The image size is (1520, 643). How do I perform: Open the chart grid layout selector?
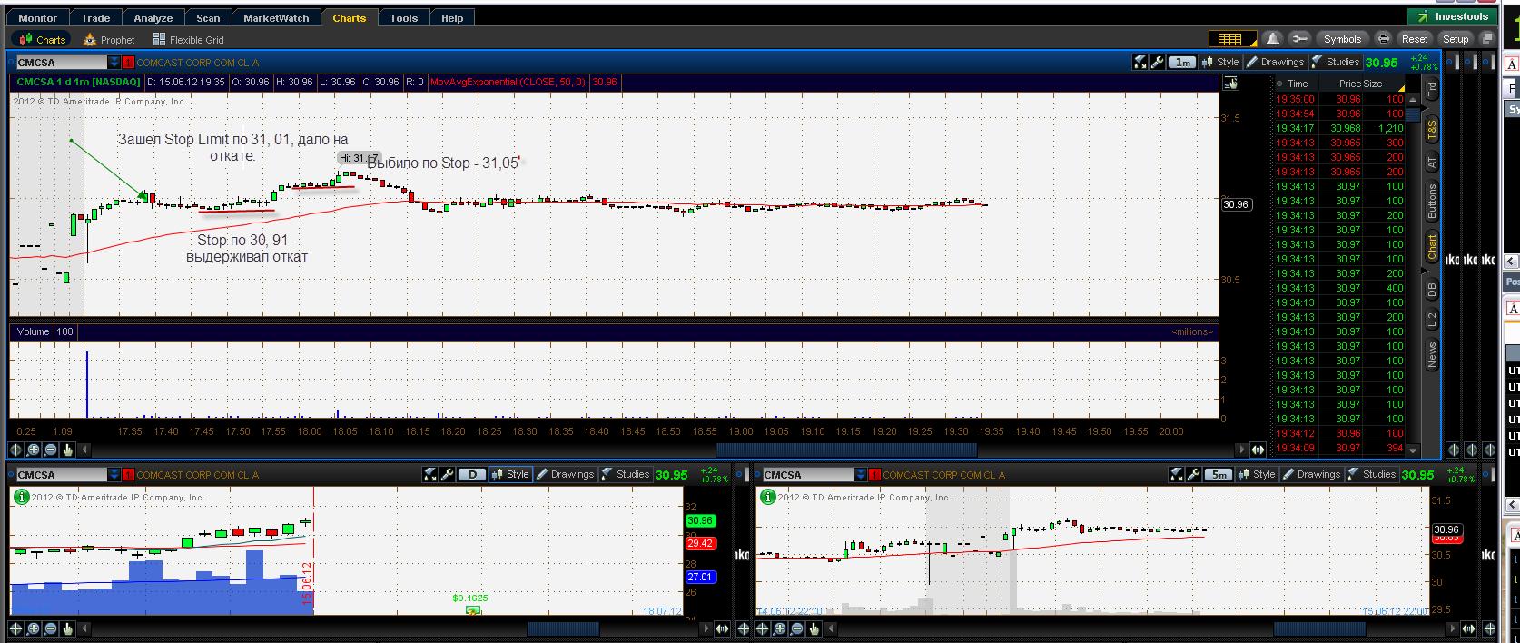(x=1231, y=39)
